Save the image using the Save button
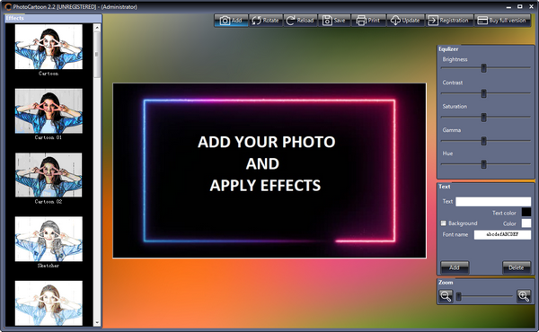Viewport: 539px width, 332px height. click(334, 21)
